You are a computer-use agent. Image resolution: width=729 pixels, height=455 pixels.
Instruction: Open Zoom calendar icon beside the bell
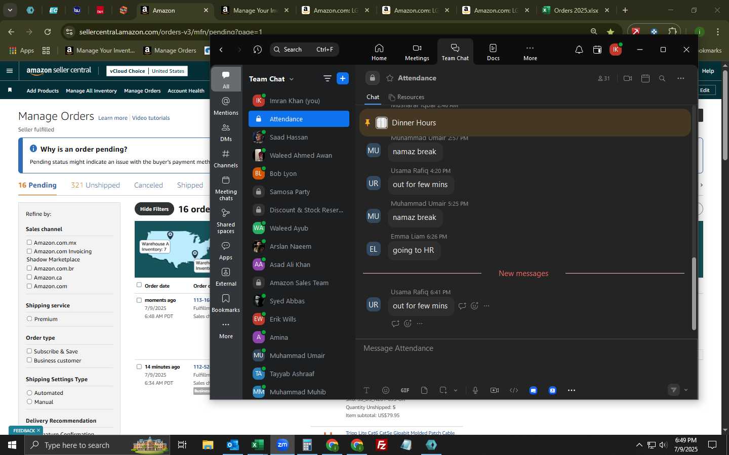tap(597, 50)
